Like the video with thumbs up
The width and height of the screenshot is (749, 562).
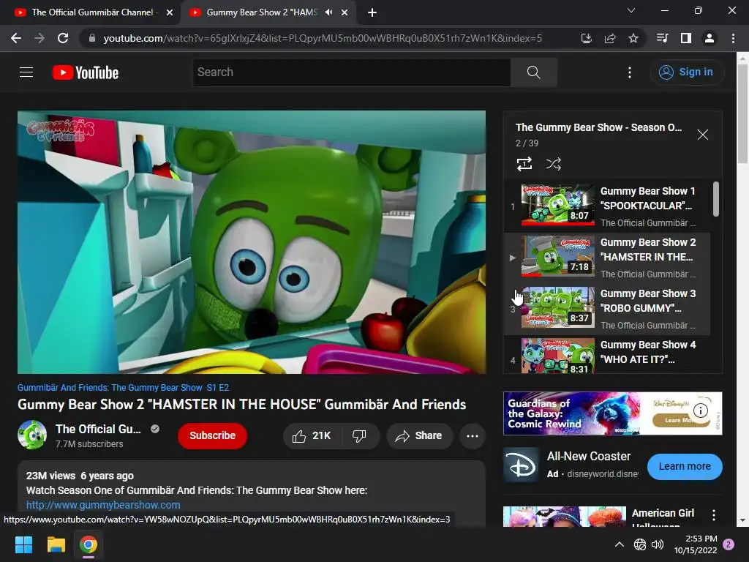tap(312, 436)
